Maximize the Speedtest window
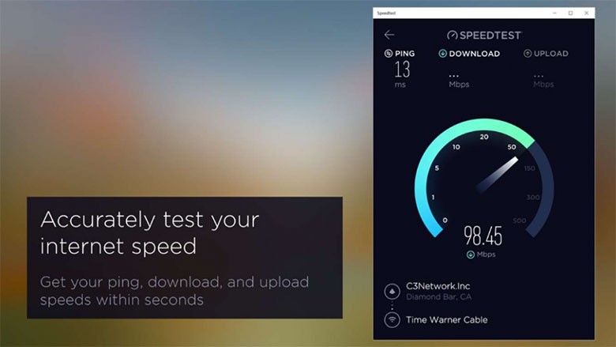 point(570,13)
